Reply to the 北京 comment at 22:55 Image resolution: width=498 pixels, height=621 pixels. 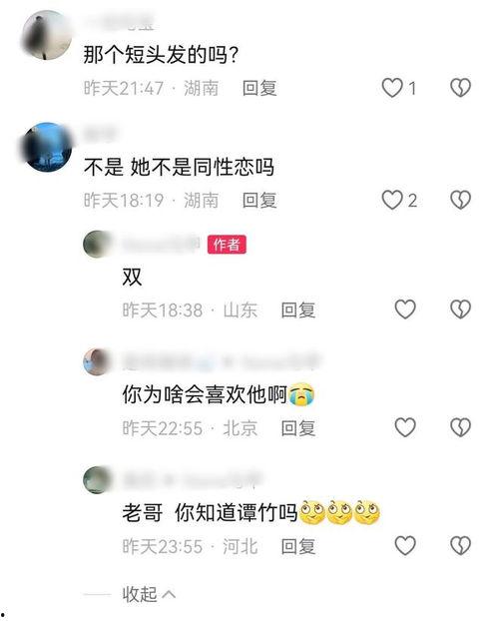tap(298, 428)
